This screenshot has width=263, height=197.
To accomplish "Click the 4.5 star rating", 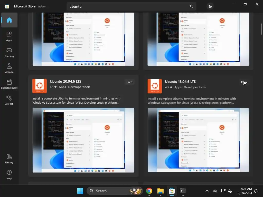I will [x=168, y=87].
